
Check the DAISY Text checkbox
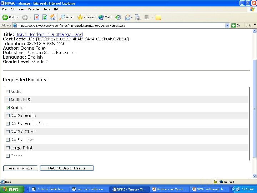click(8, 140)
